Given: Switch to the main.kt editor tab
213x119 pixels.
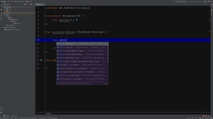Looking at the screenshot, I should pos(40,4).
